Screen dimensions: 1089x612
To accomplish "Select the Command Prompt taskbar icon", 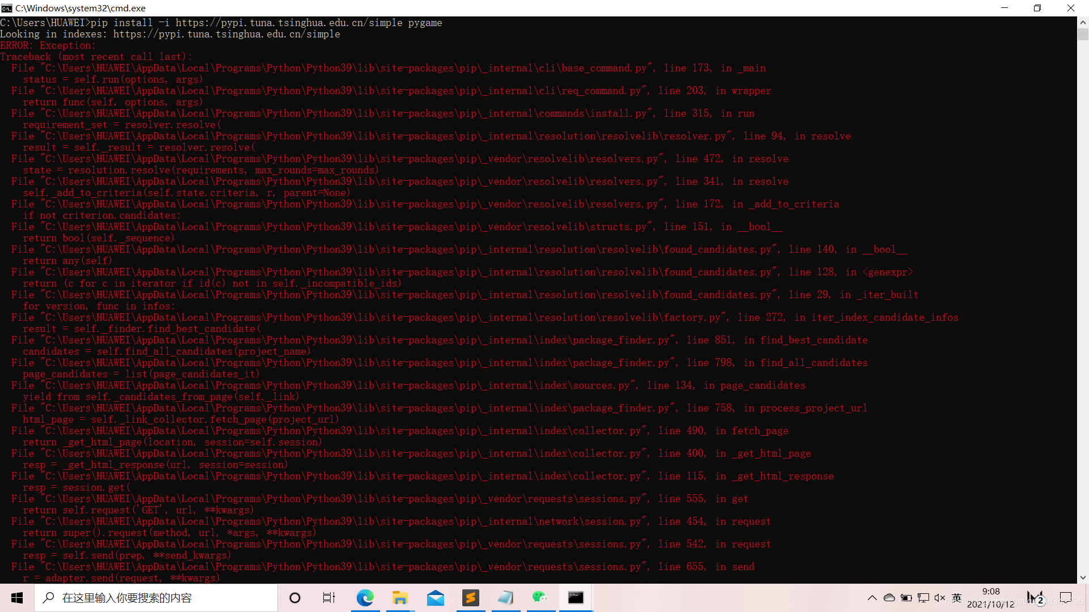I will click(576, 598).
